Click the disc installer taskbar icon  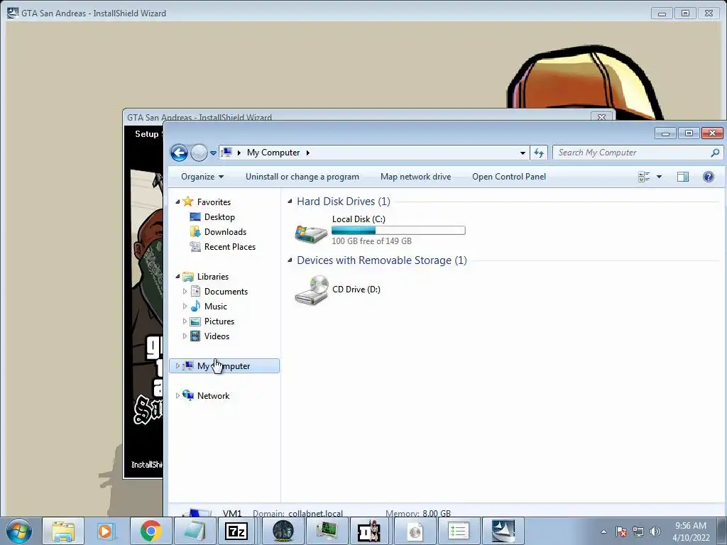pyautogui.click(x=415, y=531)
